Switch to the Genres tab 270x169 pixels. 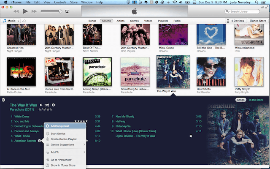pos(134,21)
